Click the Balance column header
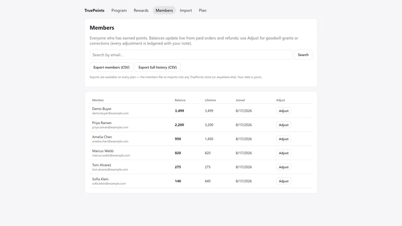Viewport: 402px width, 226px height. 180,100
